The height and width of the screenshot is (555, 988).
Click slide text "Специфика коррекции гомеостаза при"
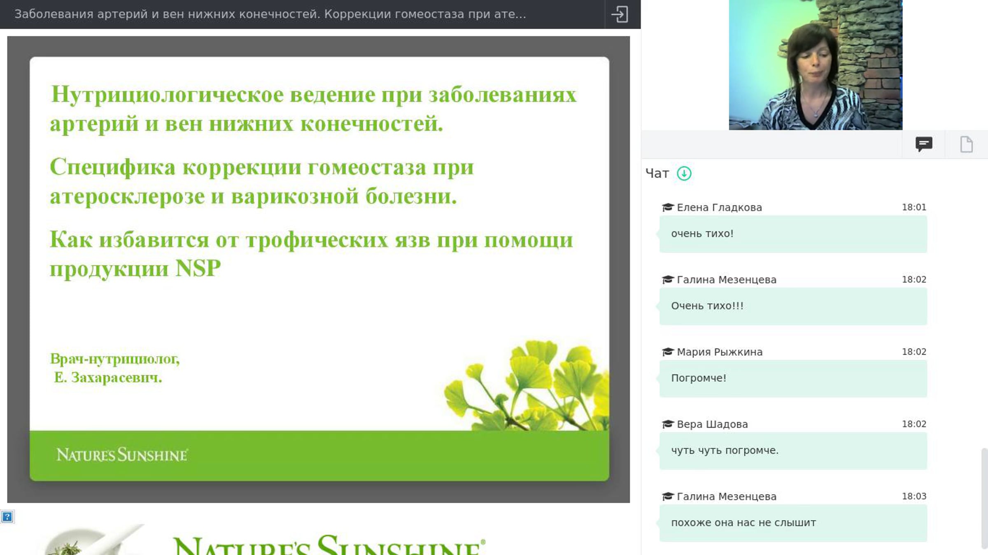click(262, 167)
